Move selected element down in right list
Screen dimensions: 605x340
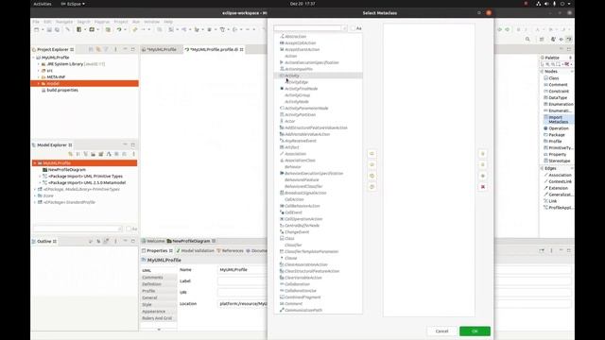pos(483,164)
